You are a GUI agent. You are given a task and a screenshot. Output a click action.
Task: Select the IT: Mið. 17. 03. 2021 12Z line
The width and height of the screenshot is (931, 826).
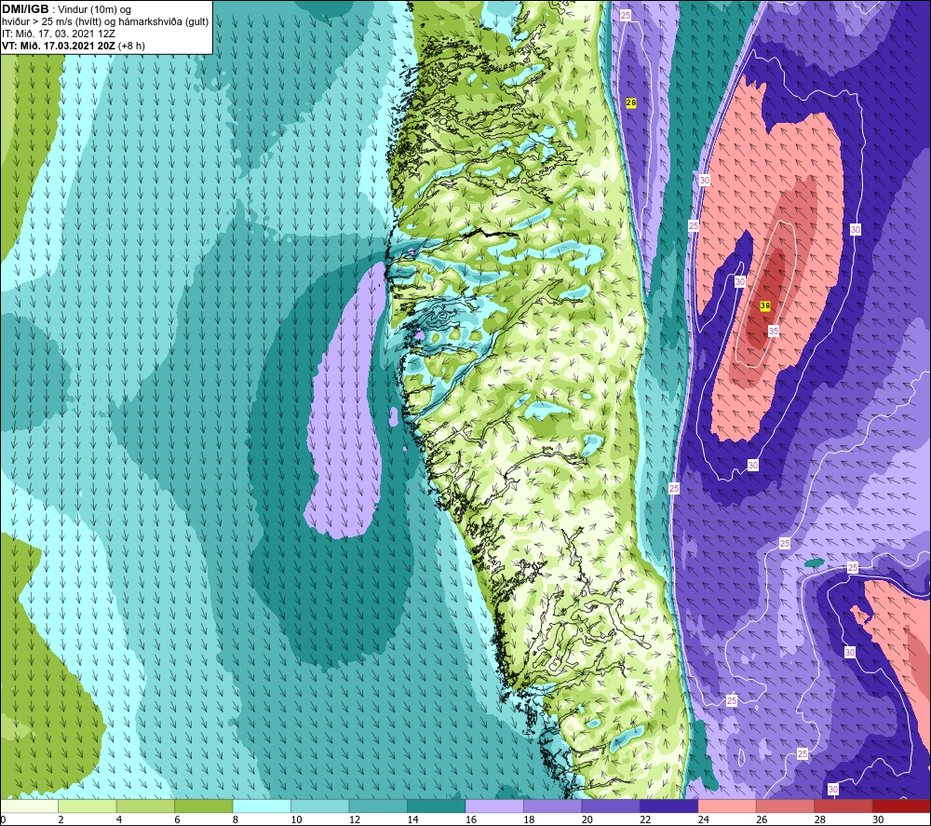tap(58, 34)
